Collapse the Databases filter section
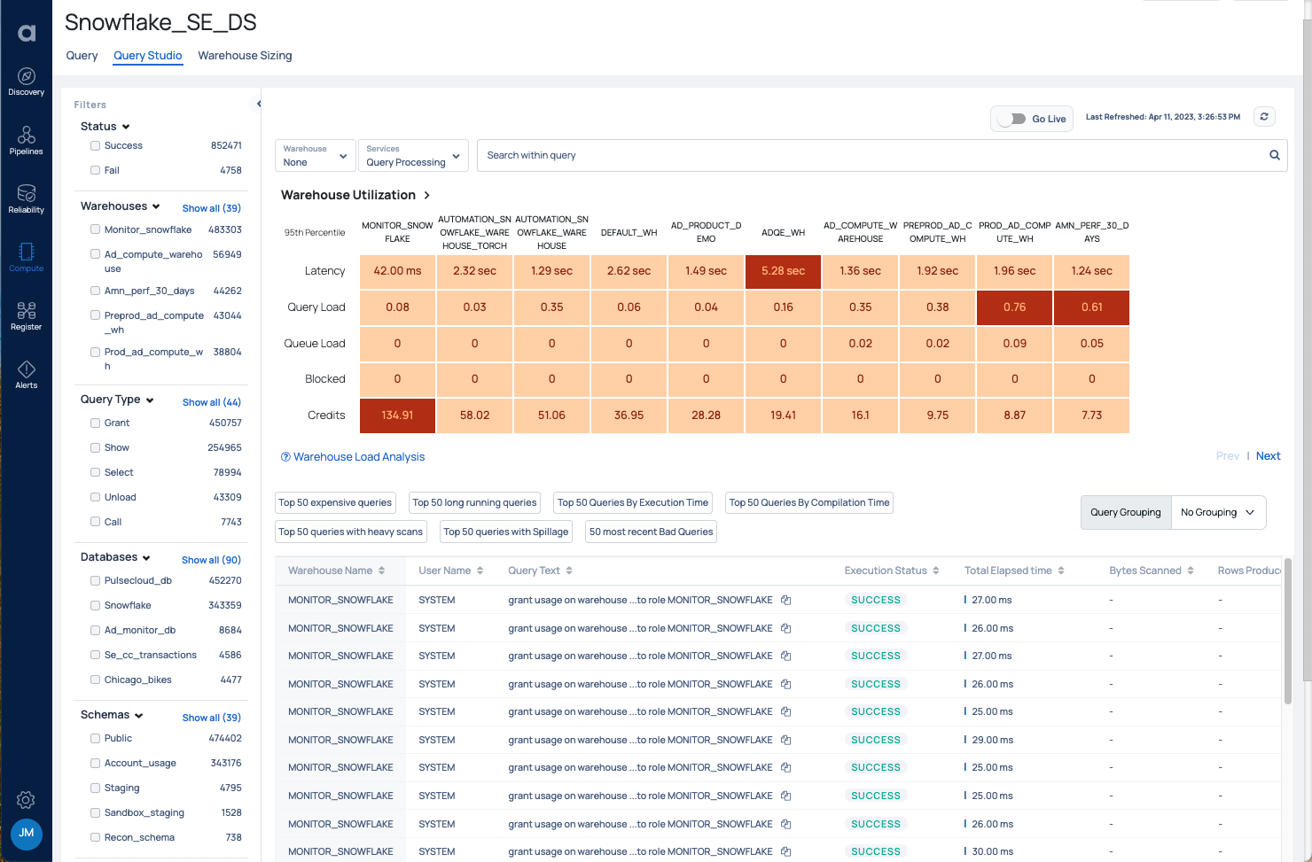 146,558
